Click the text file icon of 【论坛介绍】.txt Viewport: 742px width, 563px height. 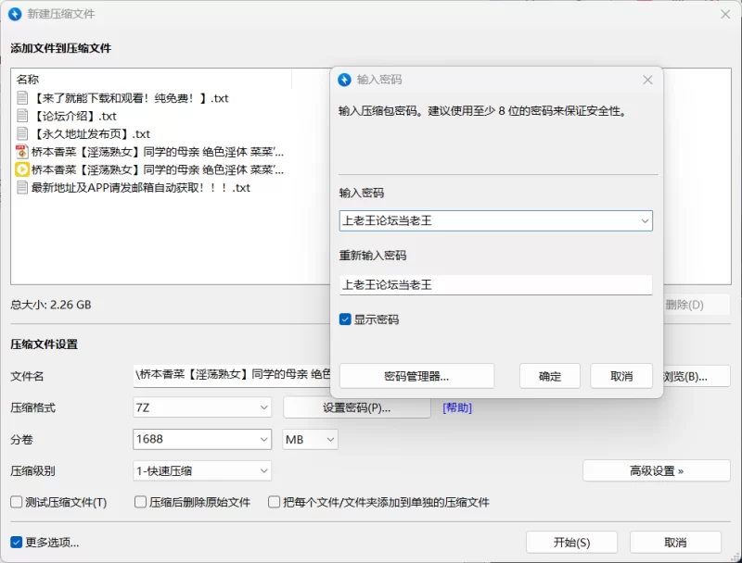22,116
